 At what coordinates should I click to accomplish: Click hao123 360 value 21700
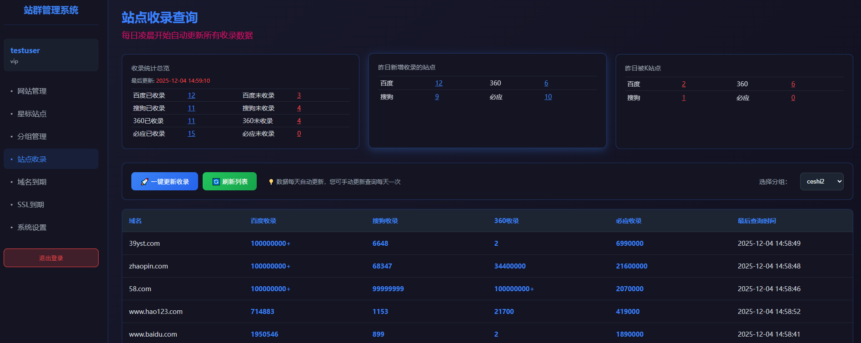click(x=504, y=312)
